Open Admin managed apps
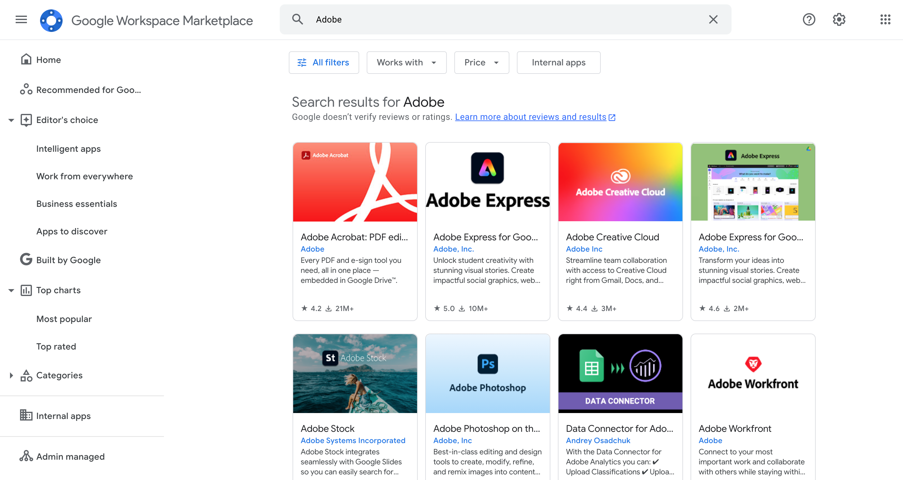The width and height of the screenshot is (903, 480). [70, 457]
